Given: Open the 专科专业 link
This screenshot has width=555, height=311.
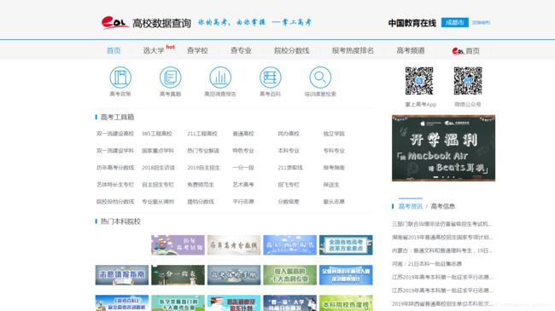Looking at the screenshot, I should (334, 151).
